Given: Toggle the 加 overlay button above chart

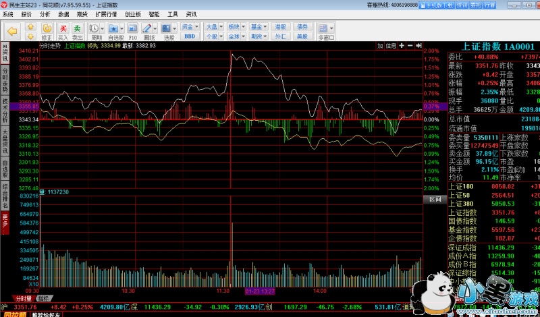Looking at the screenshot, I should [380, 46].
